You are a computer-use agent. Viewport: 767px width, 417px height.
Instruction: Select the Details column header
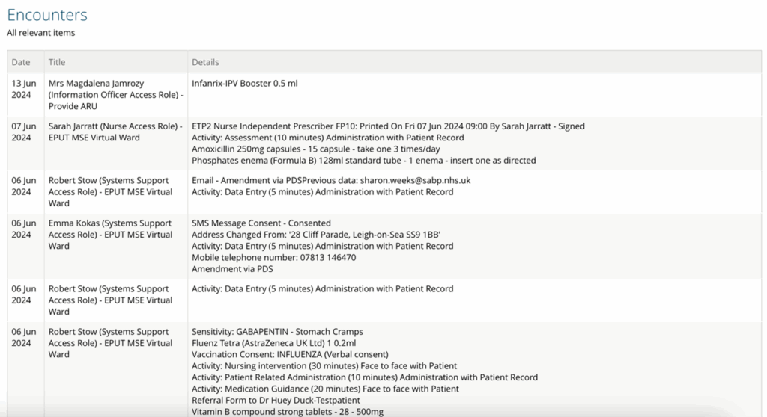click(x=205, y=62)
